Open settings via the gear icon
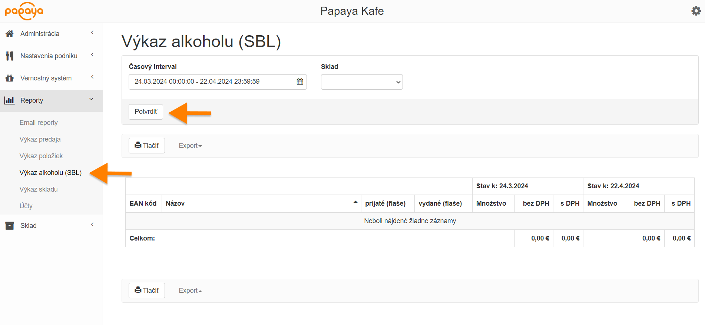The height and width of the screenshot is (325, 705). pyautogui.click(x=696, y=11)
